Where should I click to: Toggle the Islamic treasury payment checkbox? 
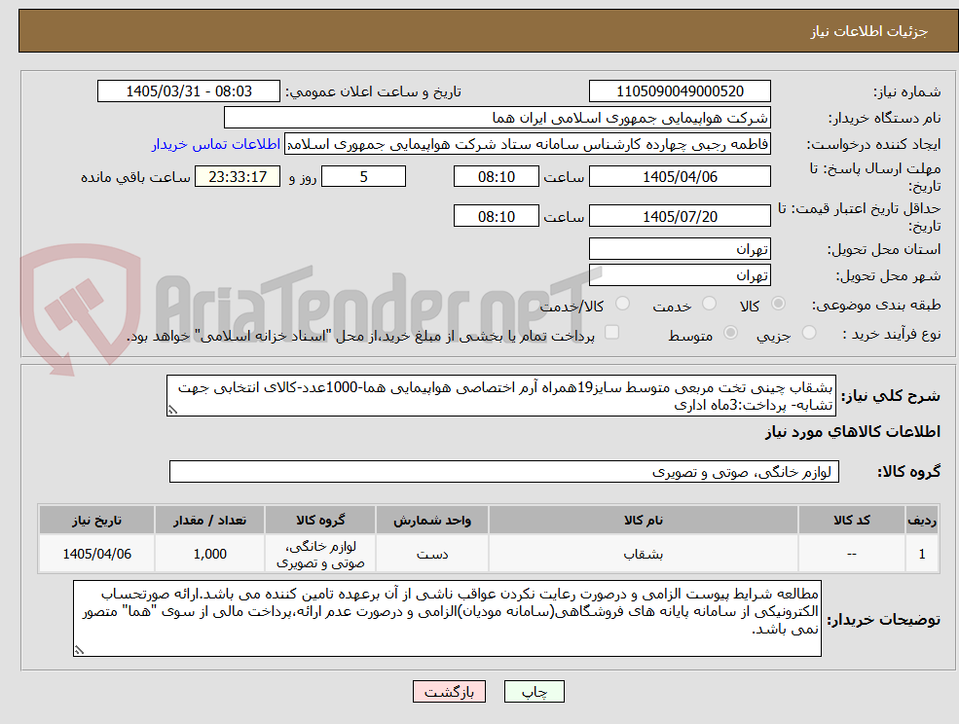(611, 332)
